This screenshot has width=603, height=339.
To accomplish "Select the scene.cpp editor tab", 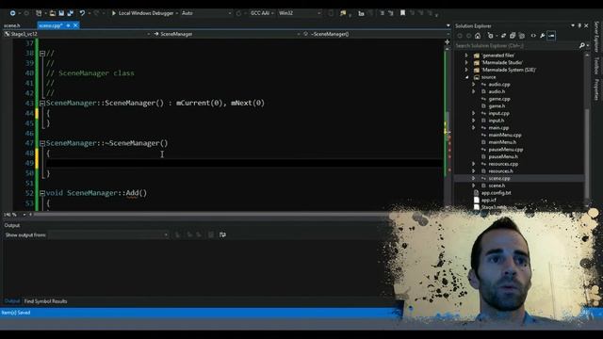I will tap(50, 25).
